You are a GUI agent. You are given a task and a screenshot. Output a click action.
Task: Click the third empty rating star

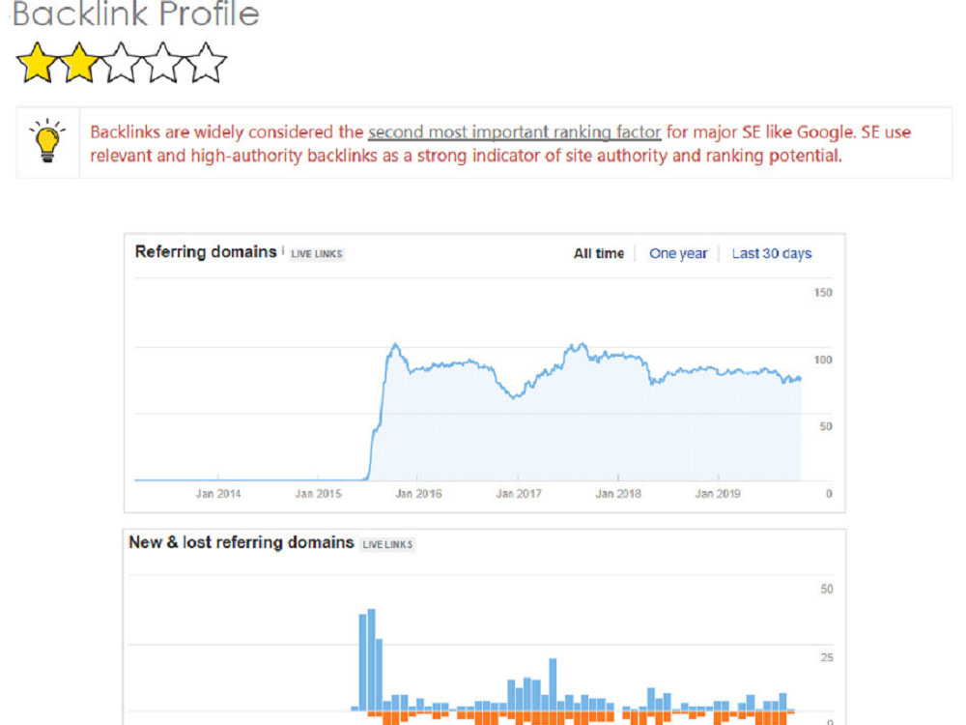[121, 62]
